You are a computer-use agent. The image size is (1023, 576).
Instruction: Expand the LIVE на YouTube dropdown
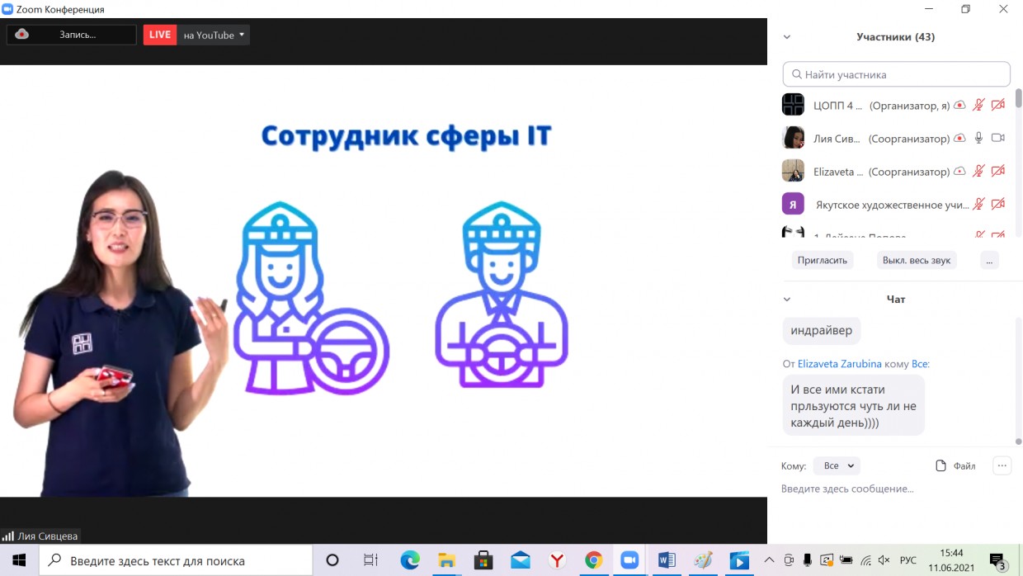click(x=241, y=35)
